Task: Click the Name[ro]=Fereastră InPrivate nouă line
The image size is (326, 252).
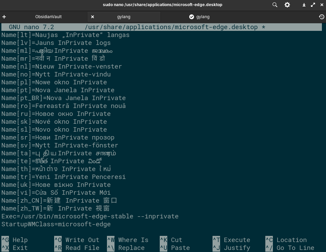Action: (64, 106)
